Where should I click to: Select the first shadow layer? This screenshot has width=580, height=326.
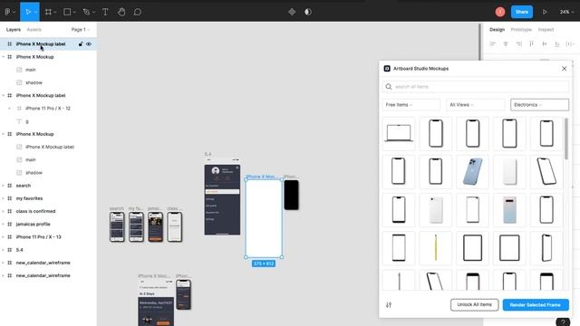tap(34, 82)
